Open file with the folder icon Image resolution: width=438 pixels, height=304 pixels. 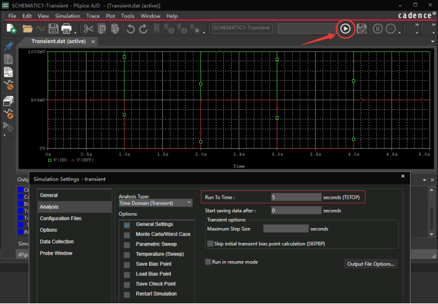(27, 29)
